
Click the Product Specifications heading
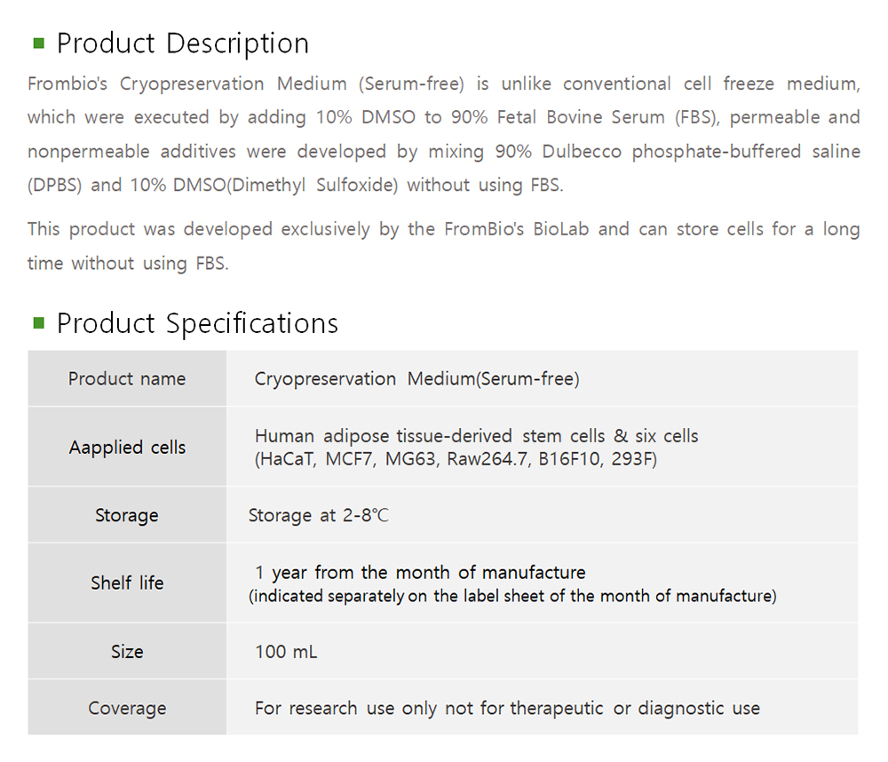[x=197, y=323]
